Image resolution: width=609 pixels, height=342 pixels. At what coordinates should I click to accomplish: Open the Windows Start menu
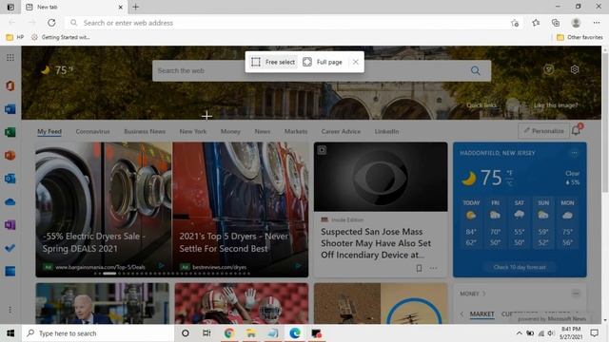pos(10,333)
